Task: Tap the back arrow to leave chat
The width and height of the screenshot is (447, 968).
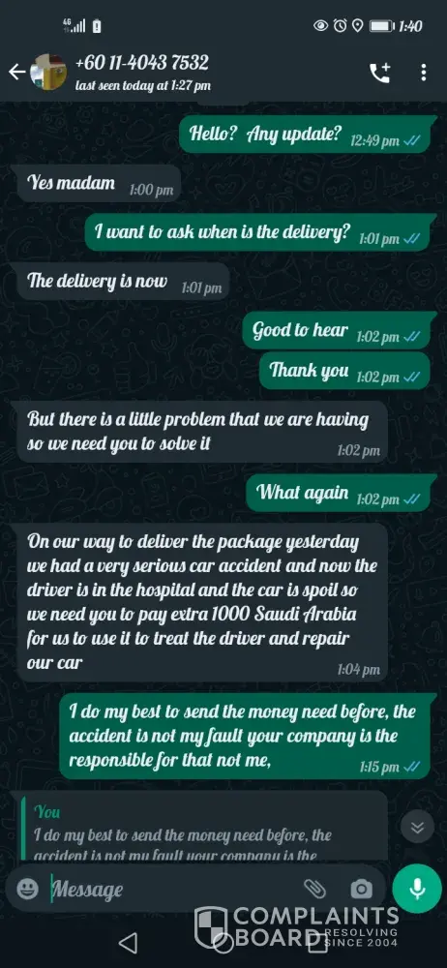Action: [x=16, y=73]
